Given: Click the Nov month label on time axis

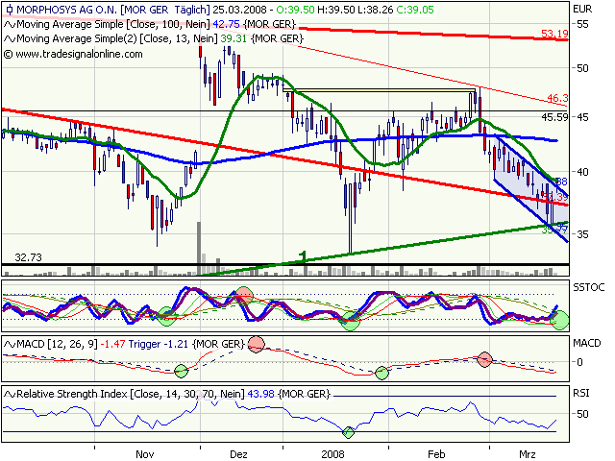Looking at the screenshot, I should (x=145, y=454).
